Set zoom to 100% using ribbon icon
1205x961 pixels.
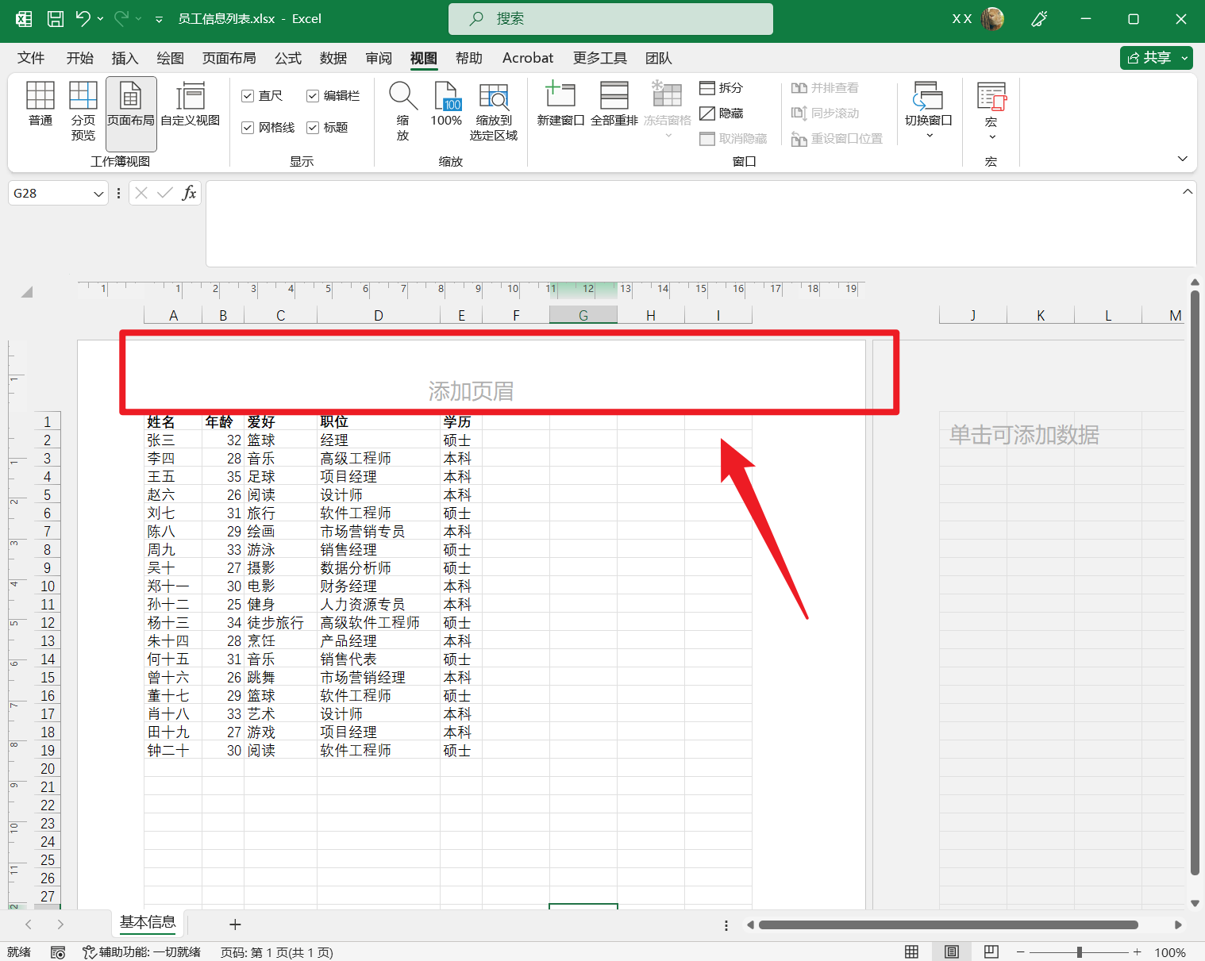click(446, 111)
